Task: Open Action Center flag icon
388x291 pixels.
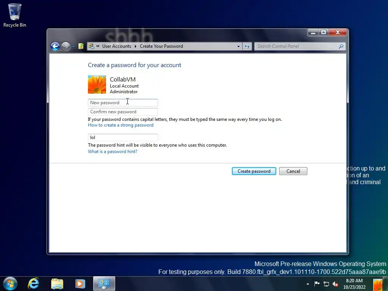Action: click(317, 284)
